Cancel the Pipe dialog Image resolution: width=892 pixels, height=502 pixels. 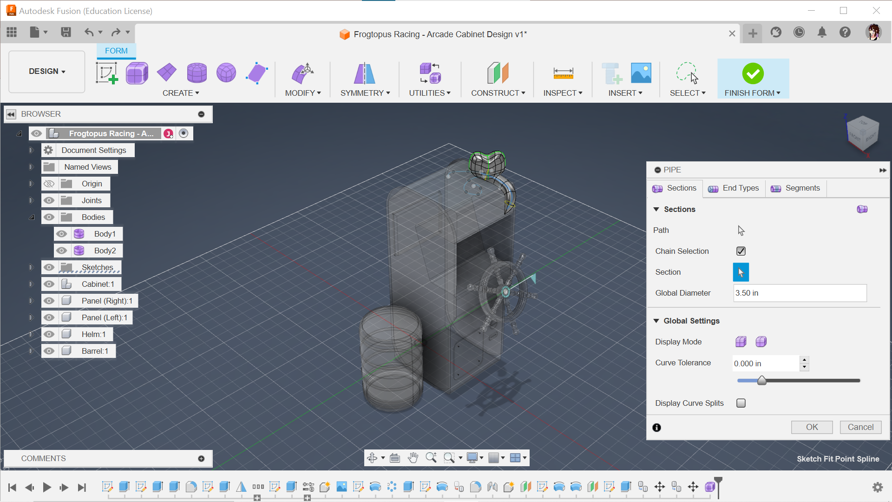(860, 427)
